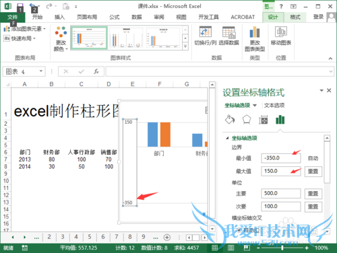Switch to the 文本选项 tab

pos(274,105)
